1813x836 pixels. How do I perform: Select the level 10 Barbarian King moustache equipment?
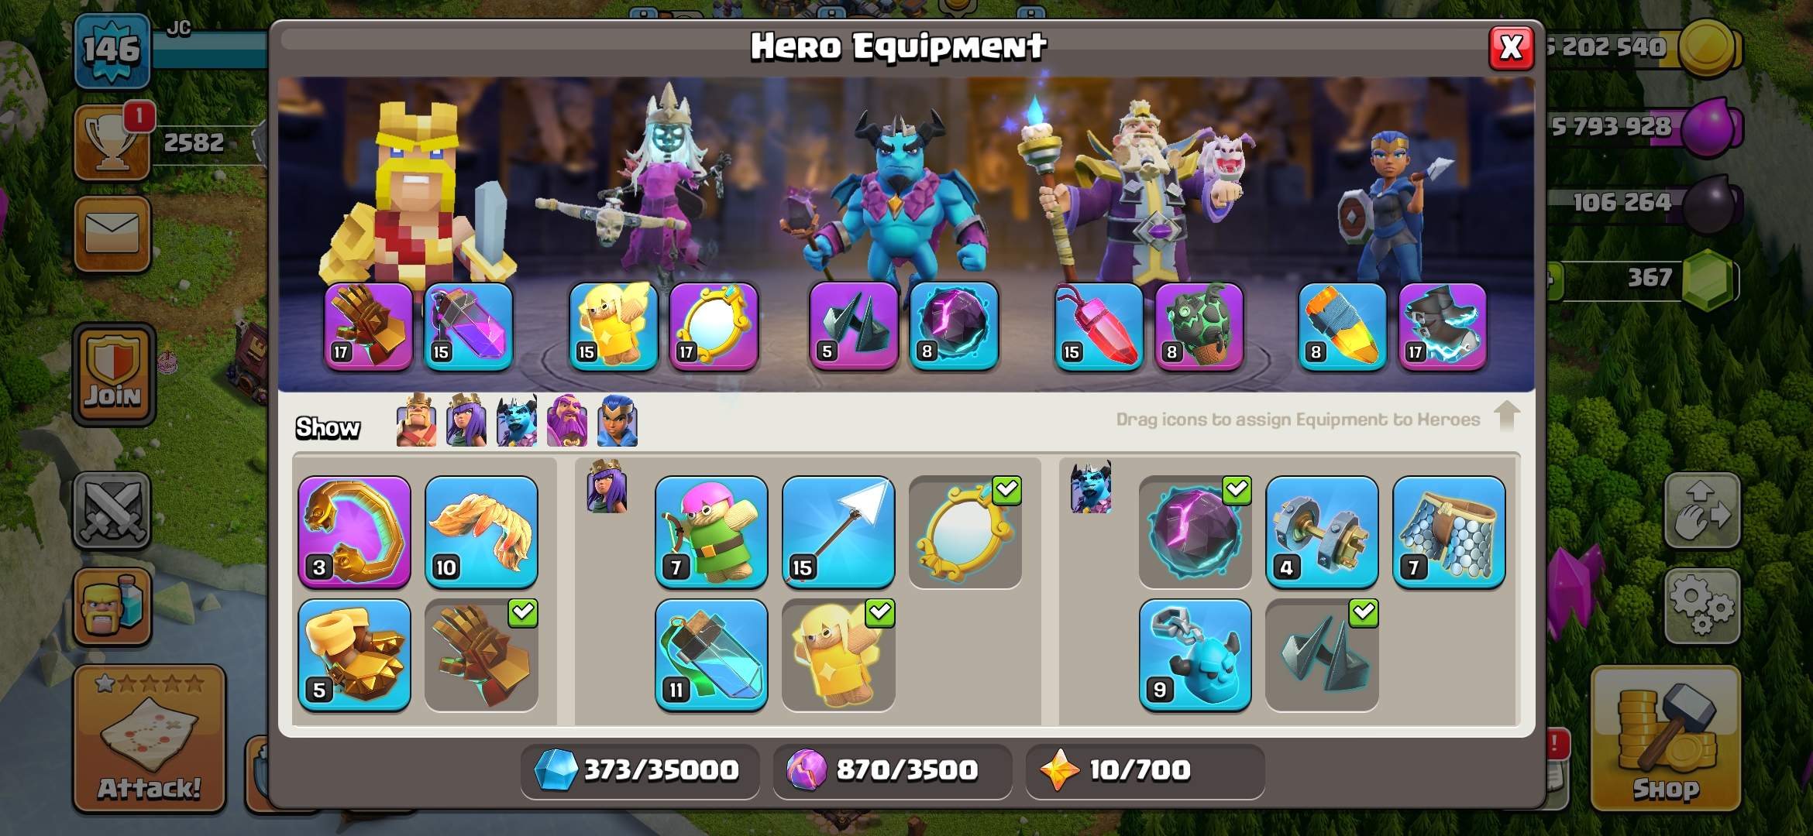pyautogui.click(x=481, y=533)
